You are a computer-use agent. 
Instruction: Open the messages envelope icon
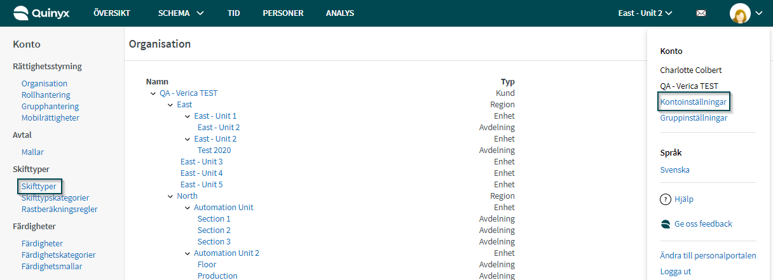pyautogui.click(x=701, y=13)
